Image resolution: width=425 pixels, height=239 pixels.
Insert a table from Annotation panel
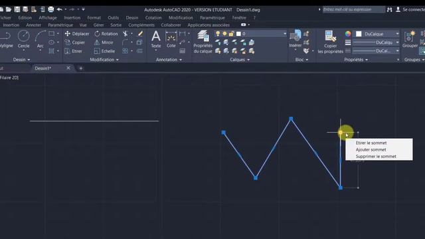pyautogui.click(x=183, y=50)
